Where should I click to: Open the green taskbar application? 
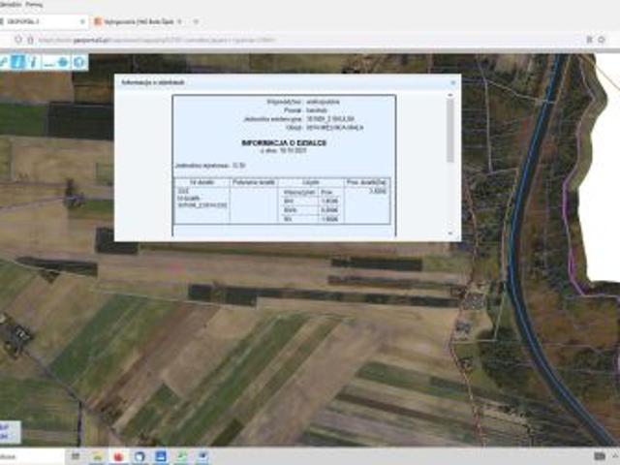pos(181,456)
